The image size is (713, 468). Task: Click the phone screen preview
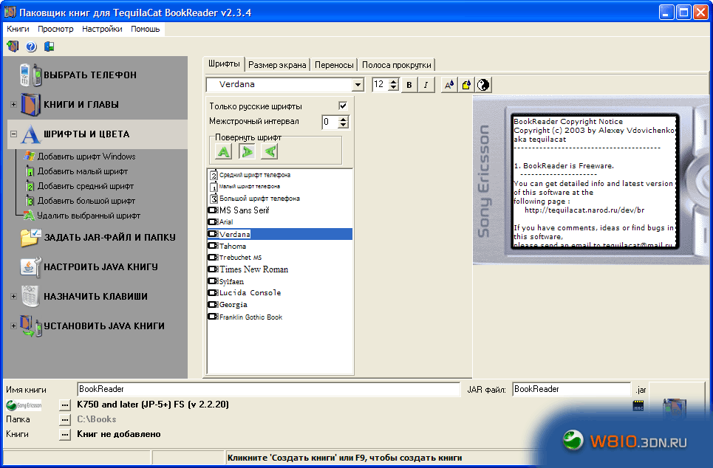tap(594, 182)
